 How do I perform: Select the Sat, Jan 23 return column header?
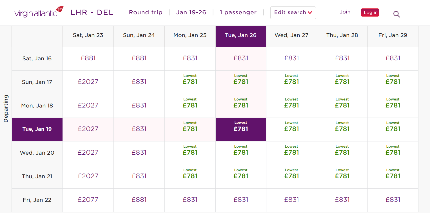(x=88, y=35)
